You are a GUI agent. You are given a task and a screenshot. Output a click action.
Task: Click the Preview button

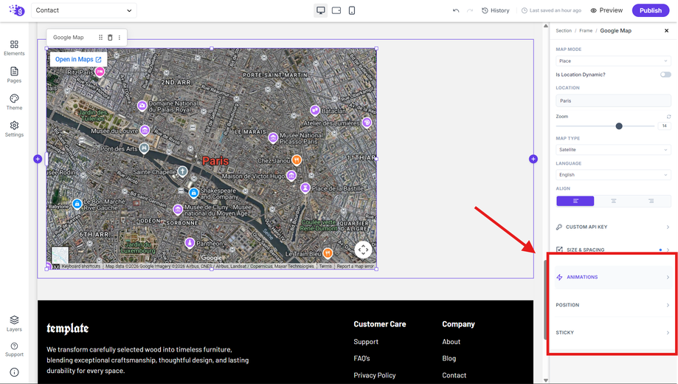pos(606,10)
